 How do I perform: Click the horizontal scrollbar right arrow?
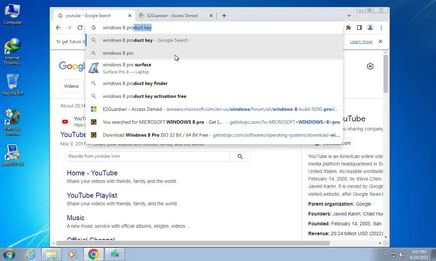click(380, 243)
